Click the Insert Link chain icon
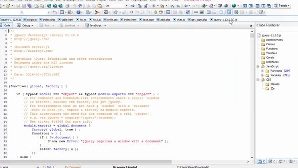This screenshot has width=298, height=168. 196,12
